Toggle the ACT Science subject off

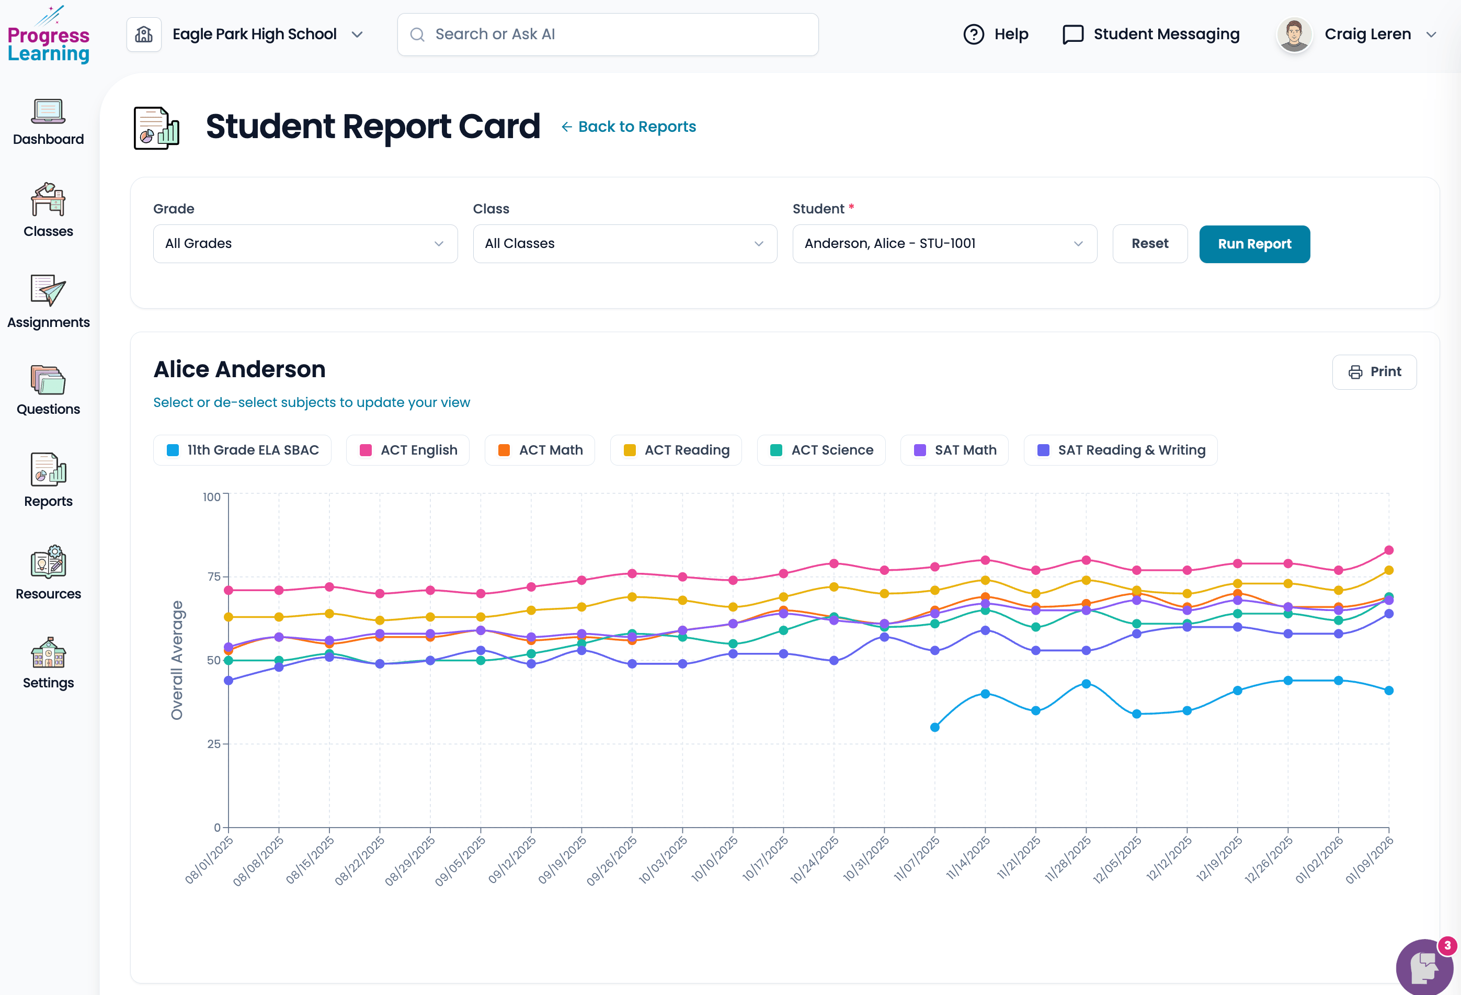coord(821,450)
